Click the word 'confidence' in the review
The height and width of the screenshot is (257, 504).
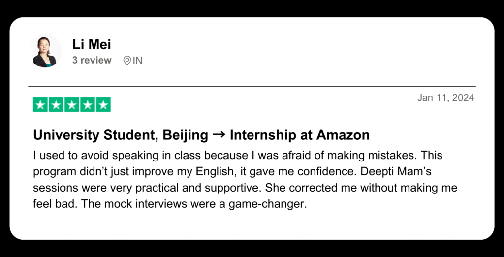pos(326,171)
